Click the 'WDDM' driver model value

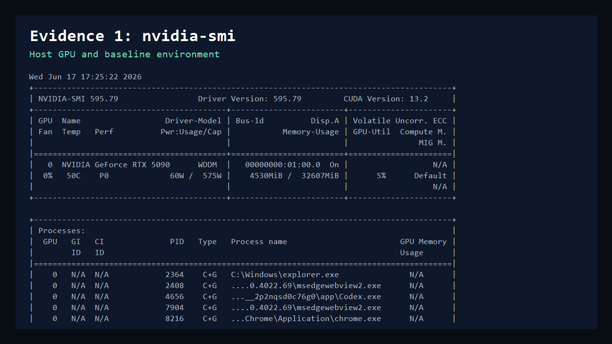[208, 165]
